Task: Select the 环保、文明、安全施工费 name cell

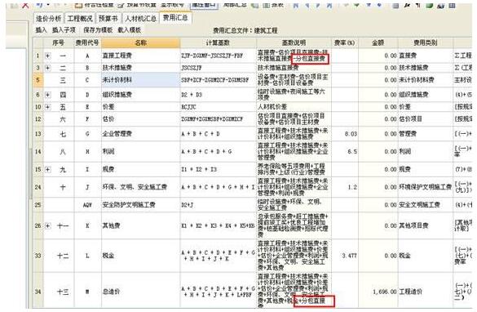Action: pyautogui.click(x=140, y=187)
